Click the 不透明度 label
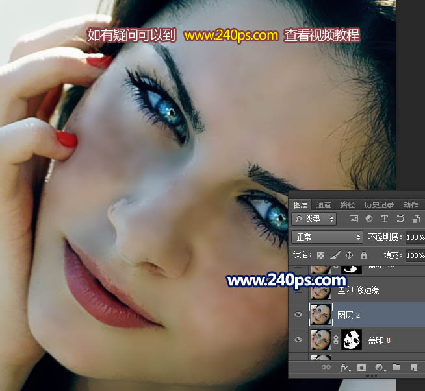The image size is (425, 391). click(384, 237)
